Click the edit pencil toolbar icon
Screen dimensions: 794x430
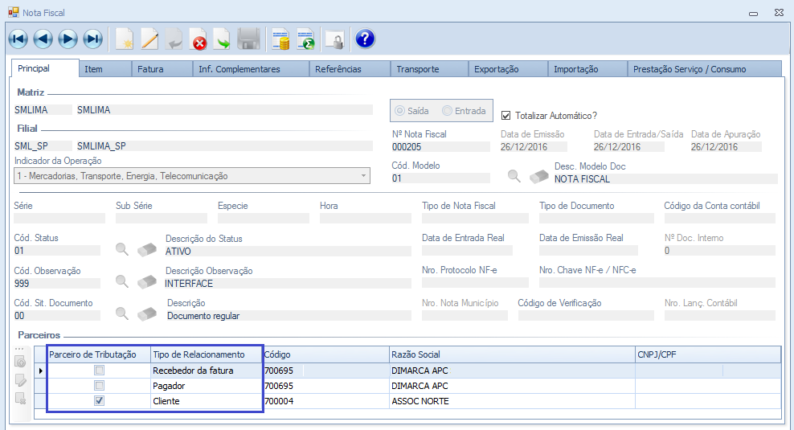pos(149,39)
